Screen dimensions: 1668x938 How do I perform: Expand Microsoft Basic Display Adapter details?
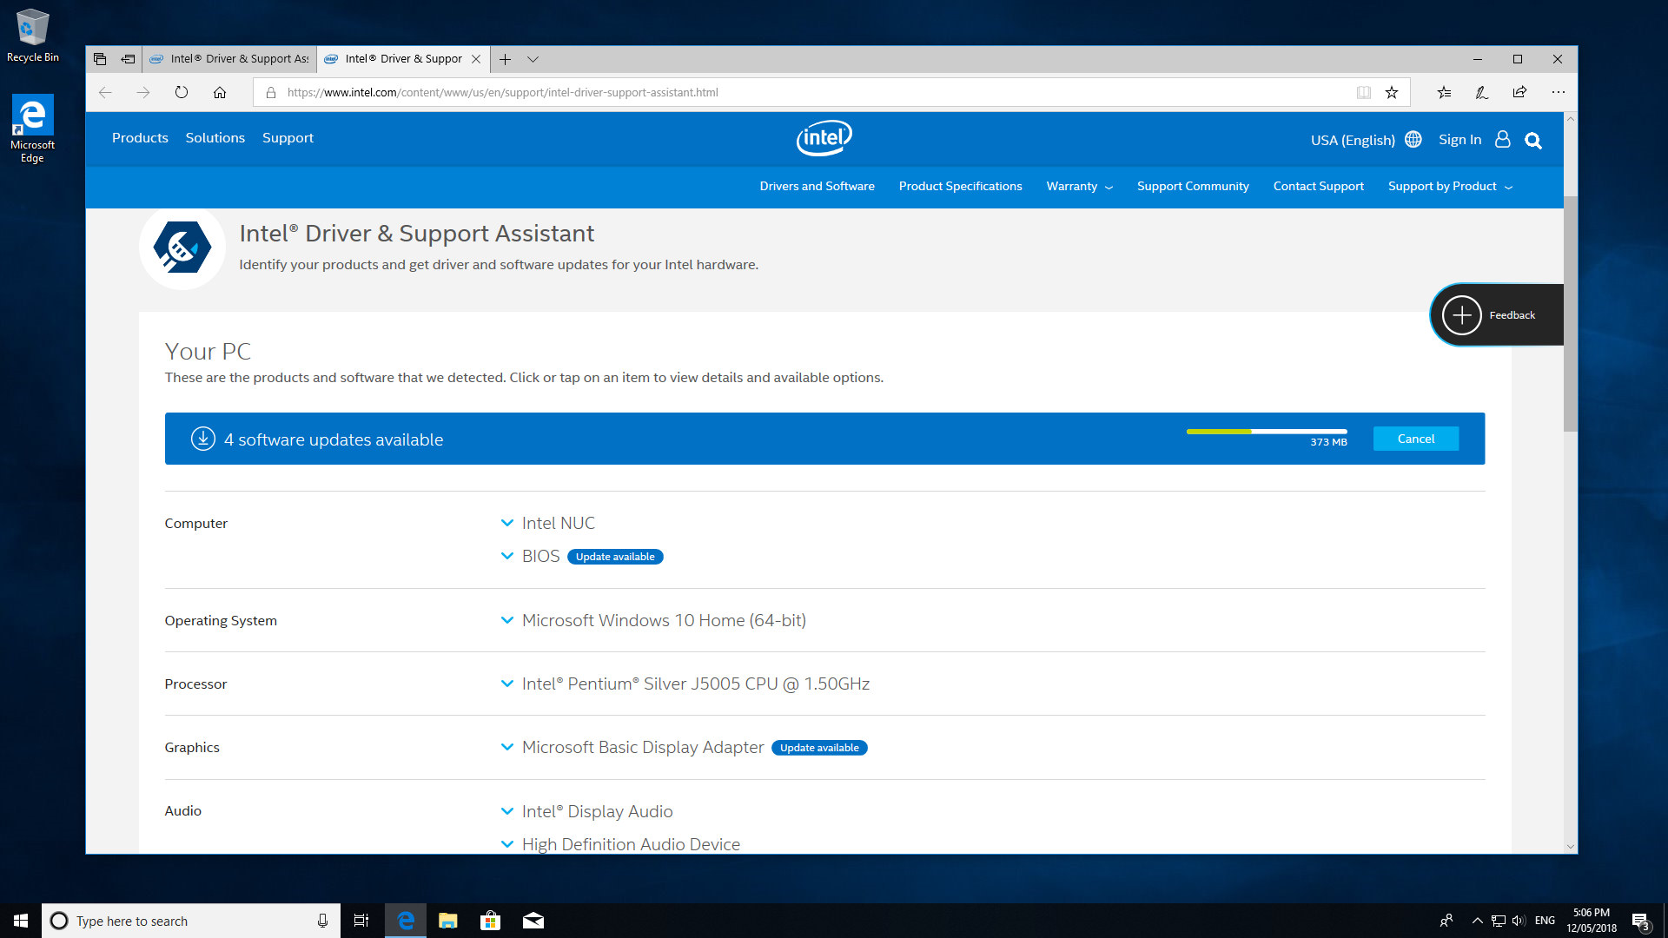[x=507, y=747]
